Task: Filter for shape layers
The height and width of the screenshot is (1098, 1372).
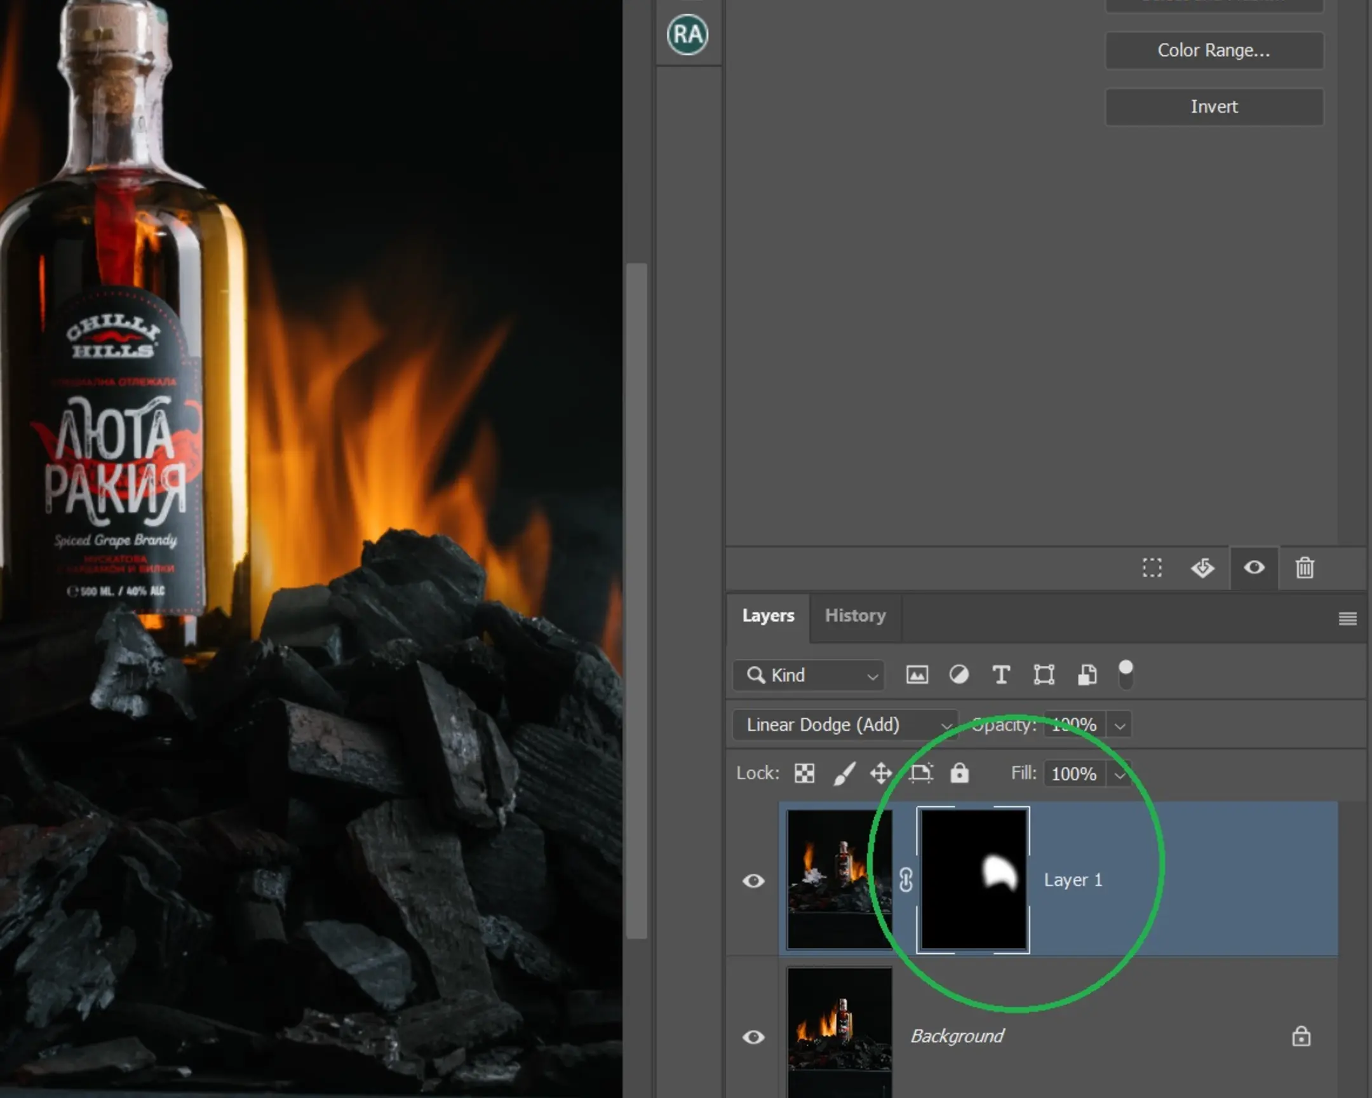Action: 1044,675
